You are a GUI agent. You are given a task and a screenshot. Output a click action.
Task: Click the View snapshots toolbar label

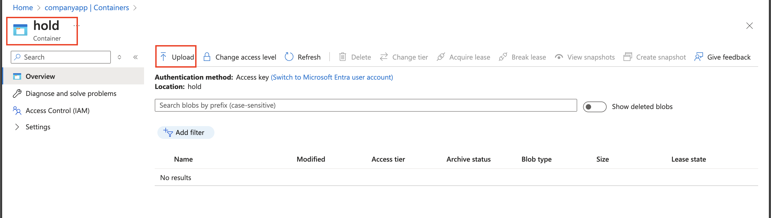pos(591,57)
